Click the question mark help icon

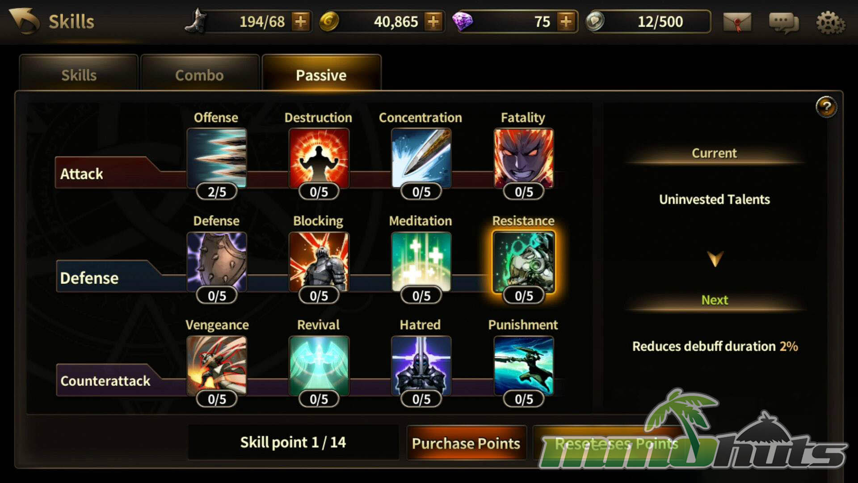pos(827,107)
